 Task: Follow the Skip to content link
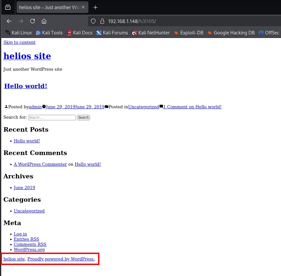tap(19, 42)
